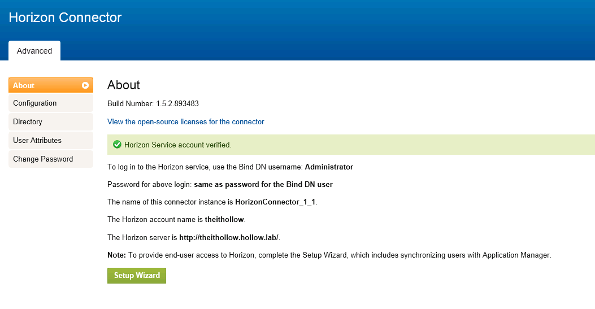This screenshot has width=595, height=309.
Task: Click the HorizonConnector_1_1 instance name
Action: 275,202
